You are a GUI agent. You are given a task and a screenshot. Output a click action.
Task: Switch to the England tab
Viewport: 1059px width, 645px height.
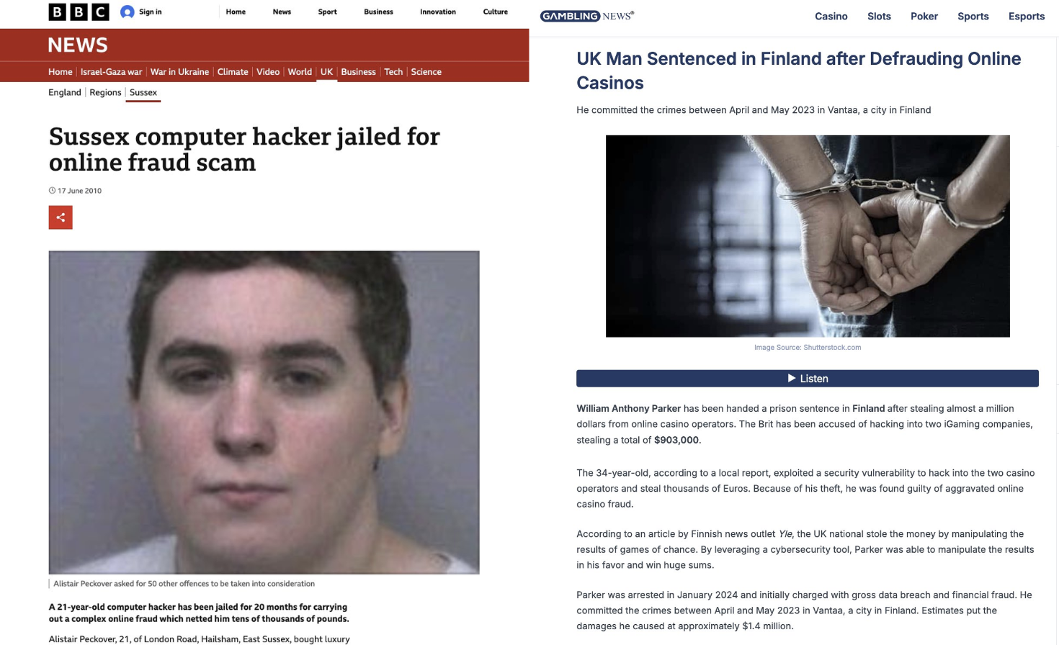[64, 92]
